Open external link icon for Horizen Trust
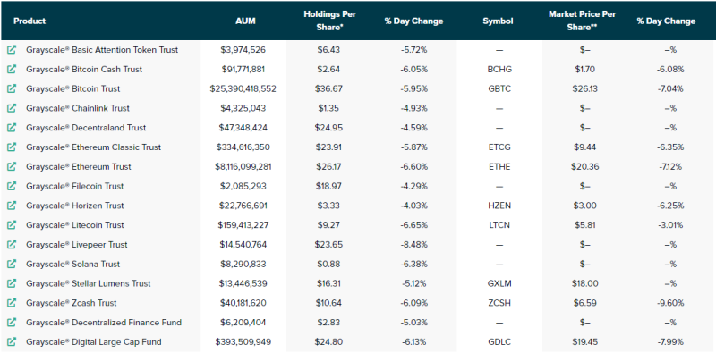 click(x=12, y=206)
